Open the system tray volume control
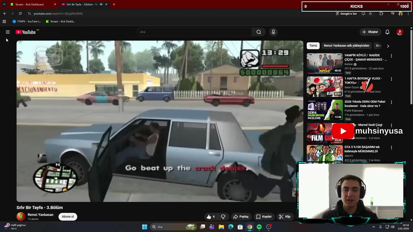 (393, 227)
